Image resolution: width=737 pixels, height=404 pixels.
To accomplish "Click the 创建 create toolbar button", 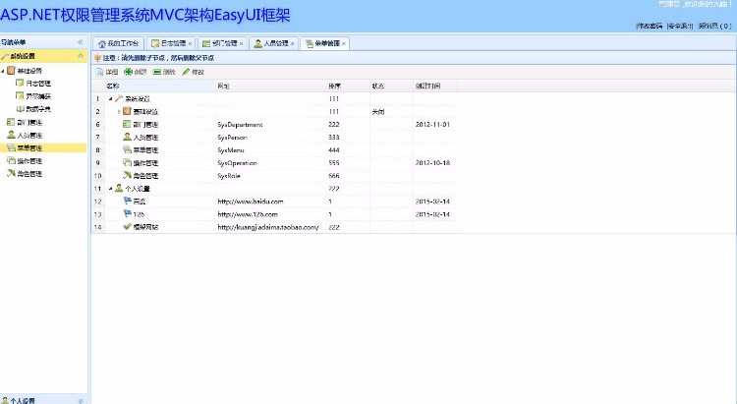I will pos(136,72).
